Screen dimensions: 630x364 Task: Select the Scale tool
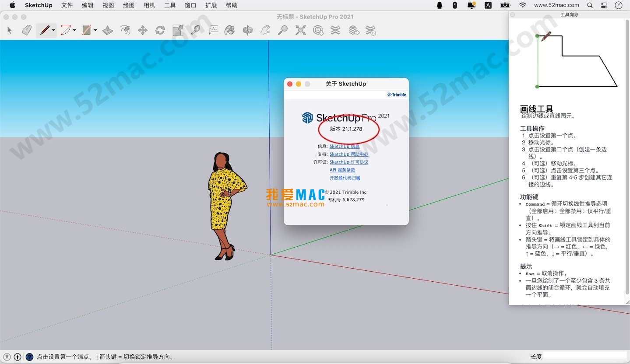[x=178, y=30]
